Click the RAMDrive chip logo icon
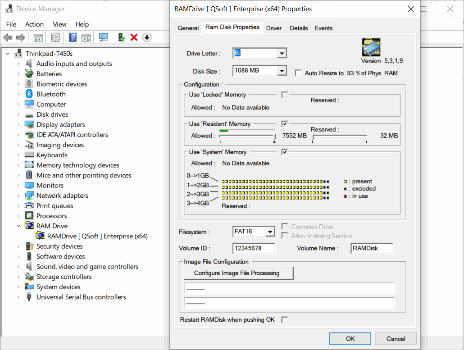 [x=371, y=48]
